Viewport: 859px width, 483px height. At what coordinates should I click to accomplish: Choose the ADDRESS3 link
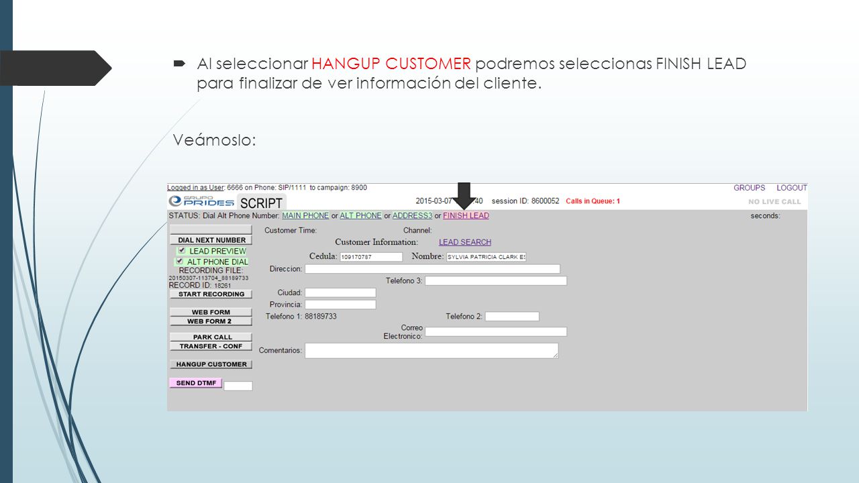pos(412,216)
